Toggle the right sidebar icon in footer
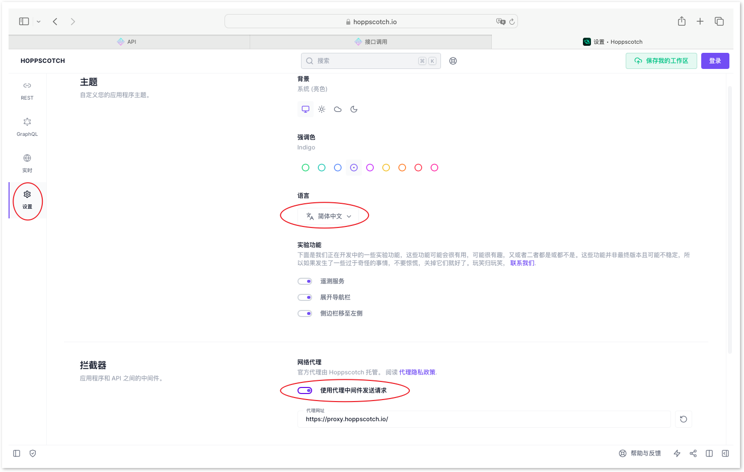 point(725,453)
